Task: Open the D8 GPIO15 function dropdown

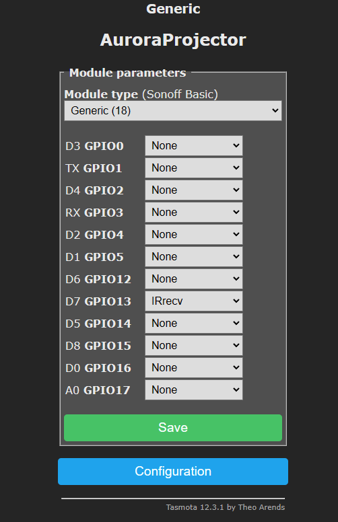Action: pyautogui.click(x=194, y=345)
